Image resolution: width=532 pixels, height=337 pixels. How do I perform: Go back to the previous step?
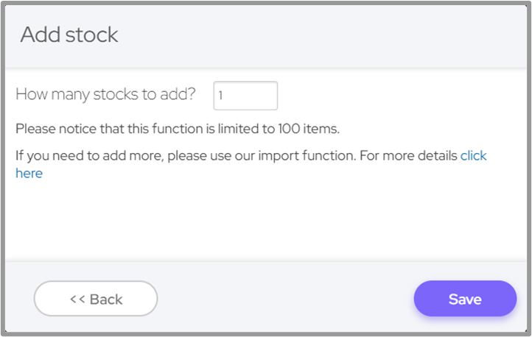[x=96, y=299]
